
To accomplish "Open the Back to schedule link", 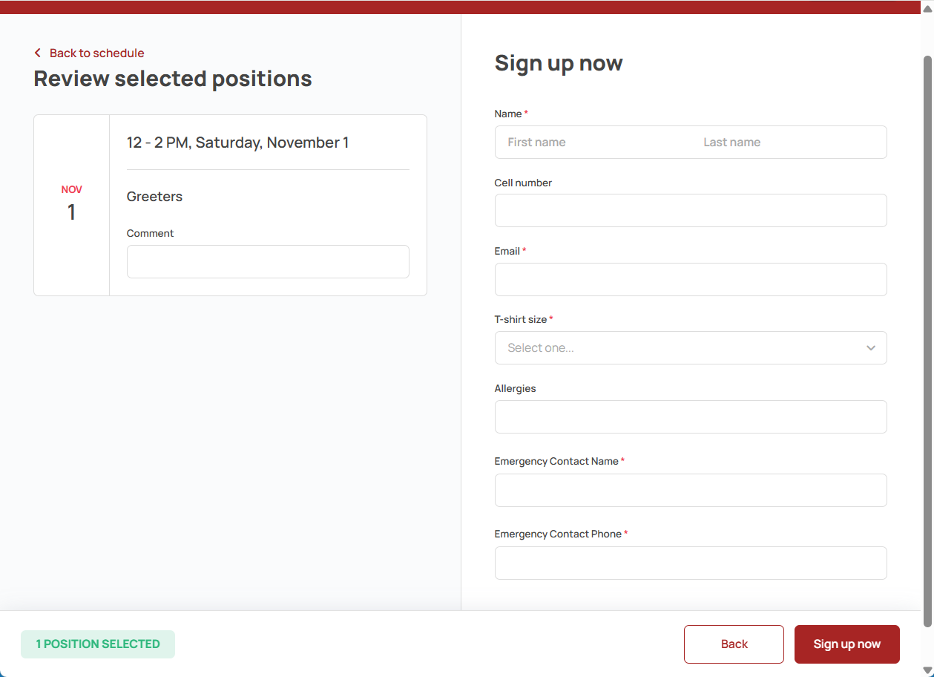I will point(96,53).
